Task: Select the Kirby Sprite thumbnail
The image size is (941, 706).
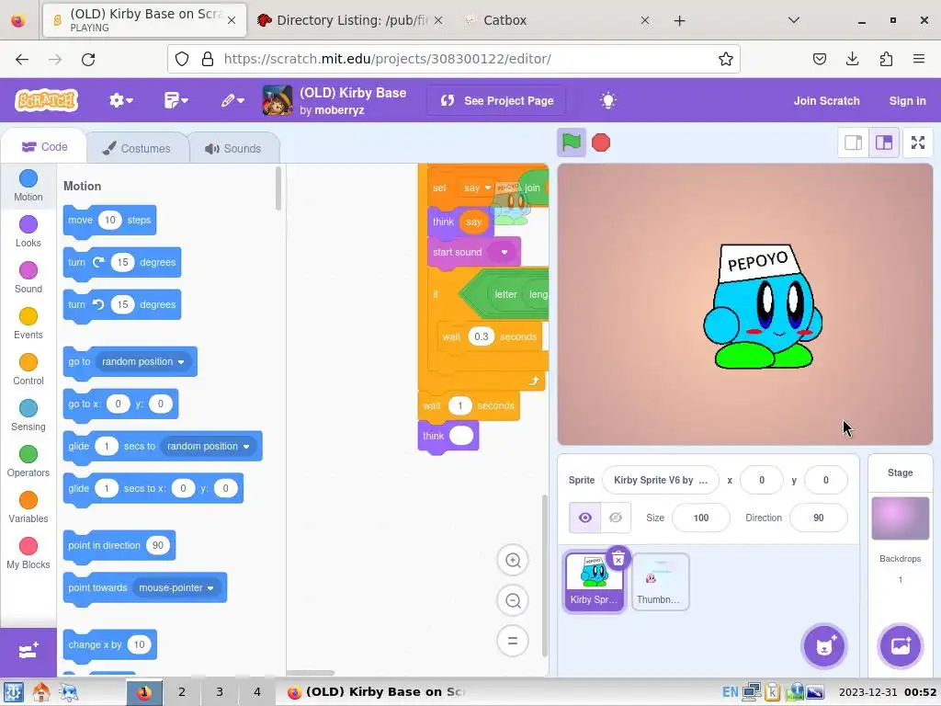Action: (x=594, y=582)
